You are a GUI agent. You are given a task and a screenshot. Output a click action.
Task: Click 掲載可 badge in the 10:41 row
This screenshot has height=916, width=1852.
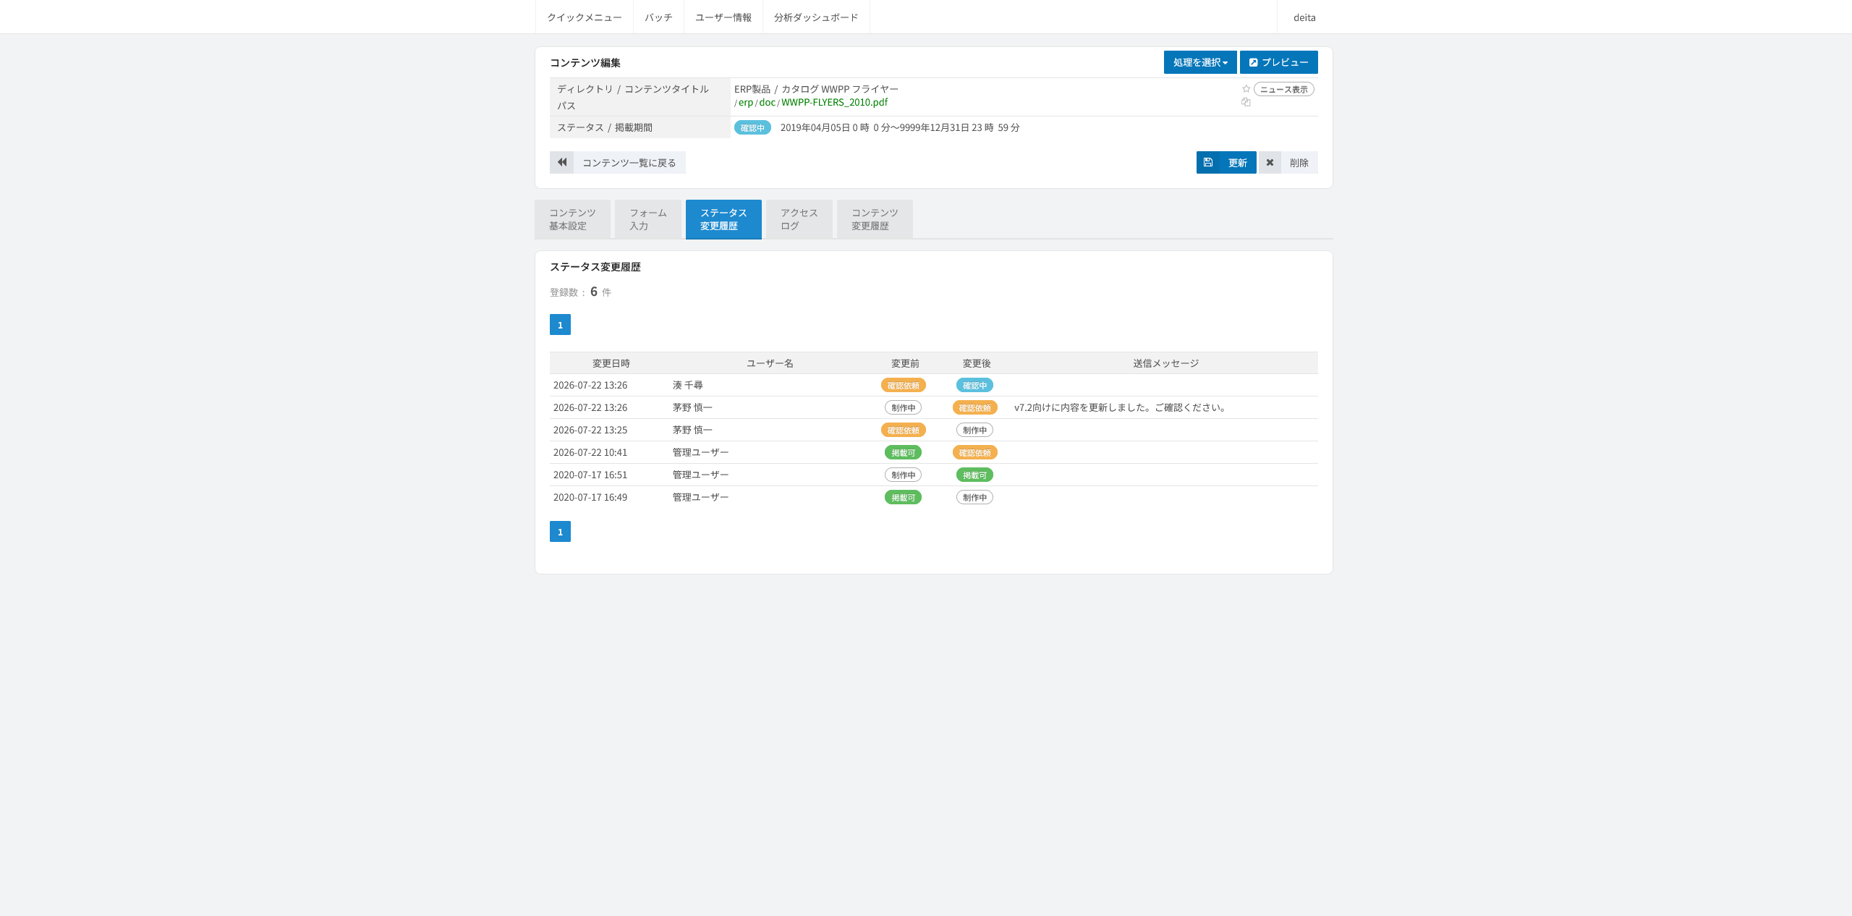click(903, 452)
